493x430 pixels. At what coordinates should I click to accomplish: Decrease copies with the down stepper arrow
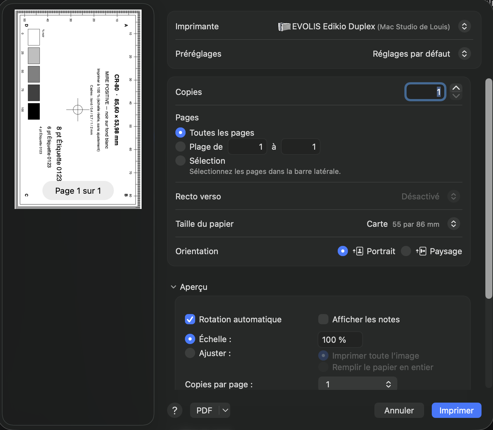click(456, 96)
